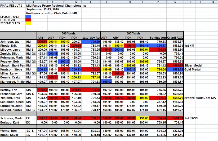The image size is (218, 141).
Task: Click the Sunday Agg column heading
Action: pyautogui.click(x=158, y=38)
